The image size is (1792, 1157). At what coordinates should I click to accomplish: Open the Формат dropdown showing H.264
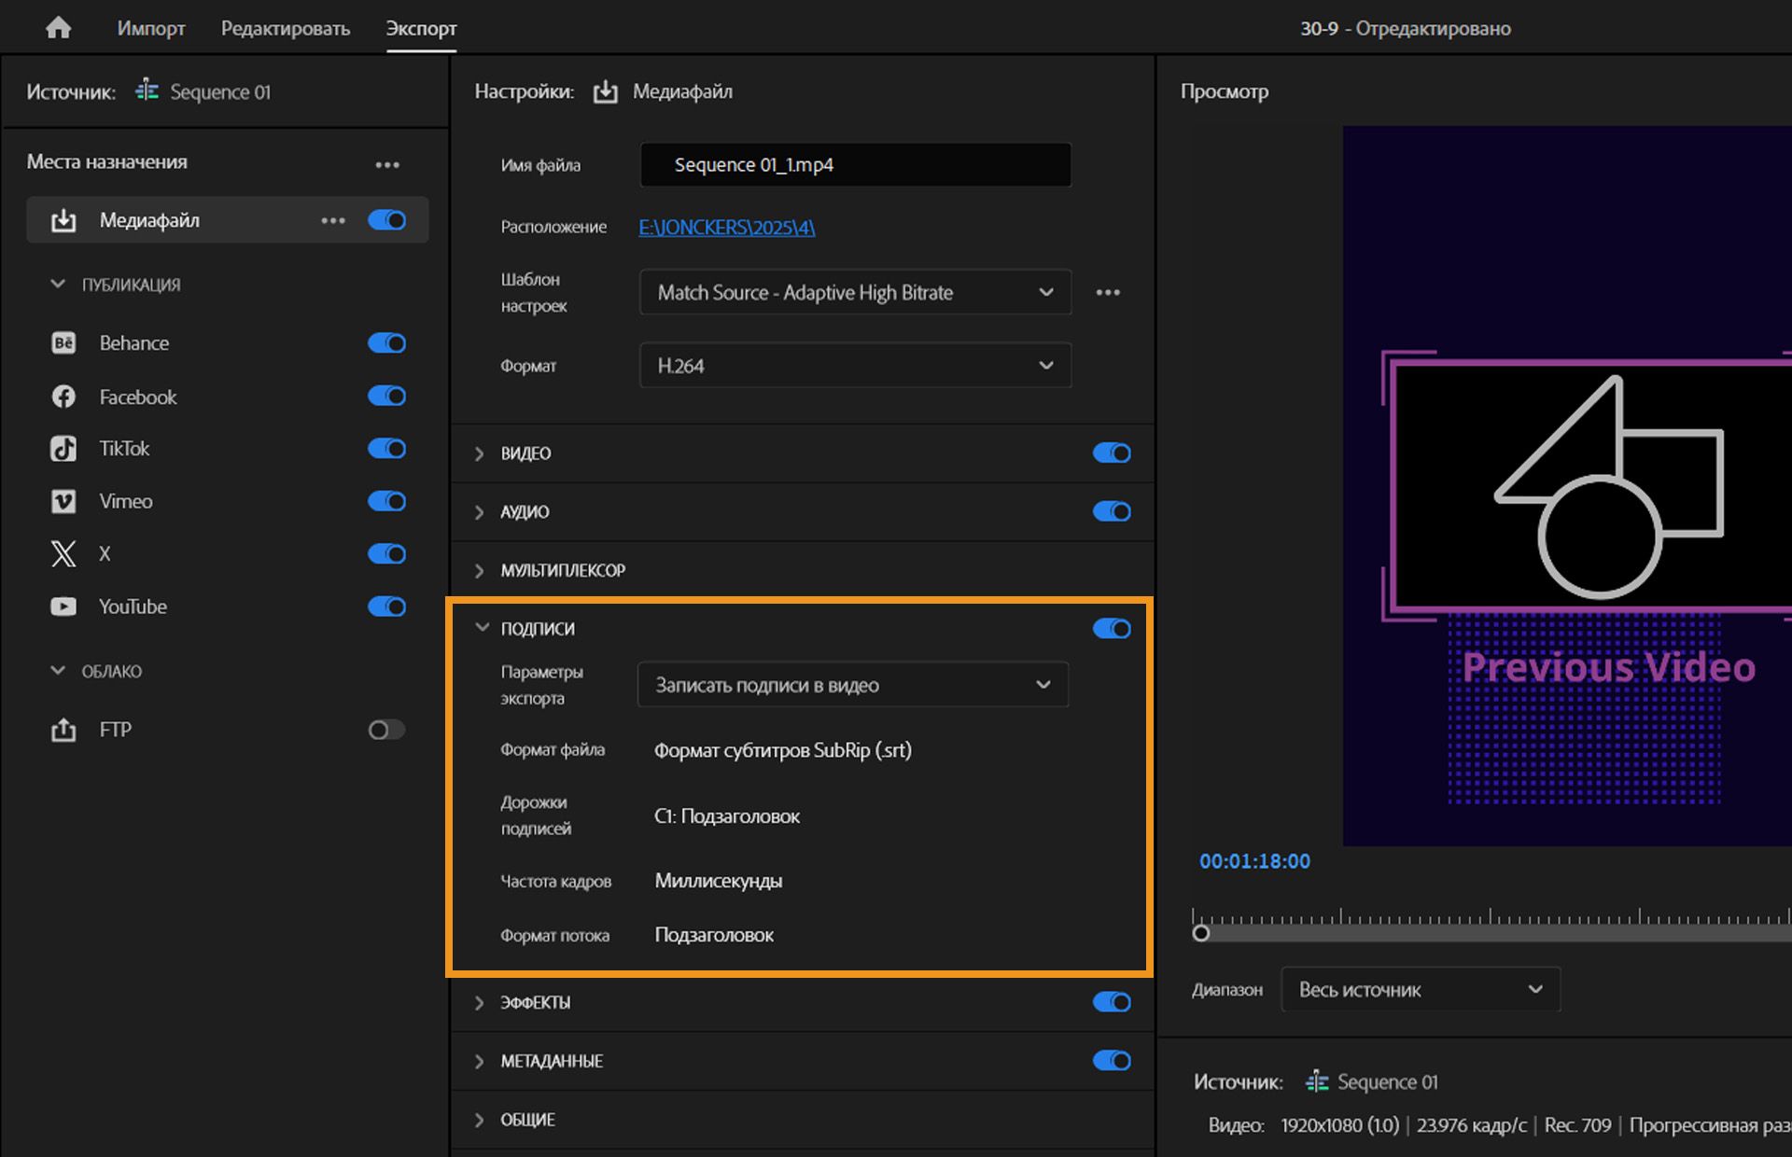point(854,365)
